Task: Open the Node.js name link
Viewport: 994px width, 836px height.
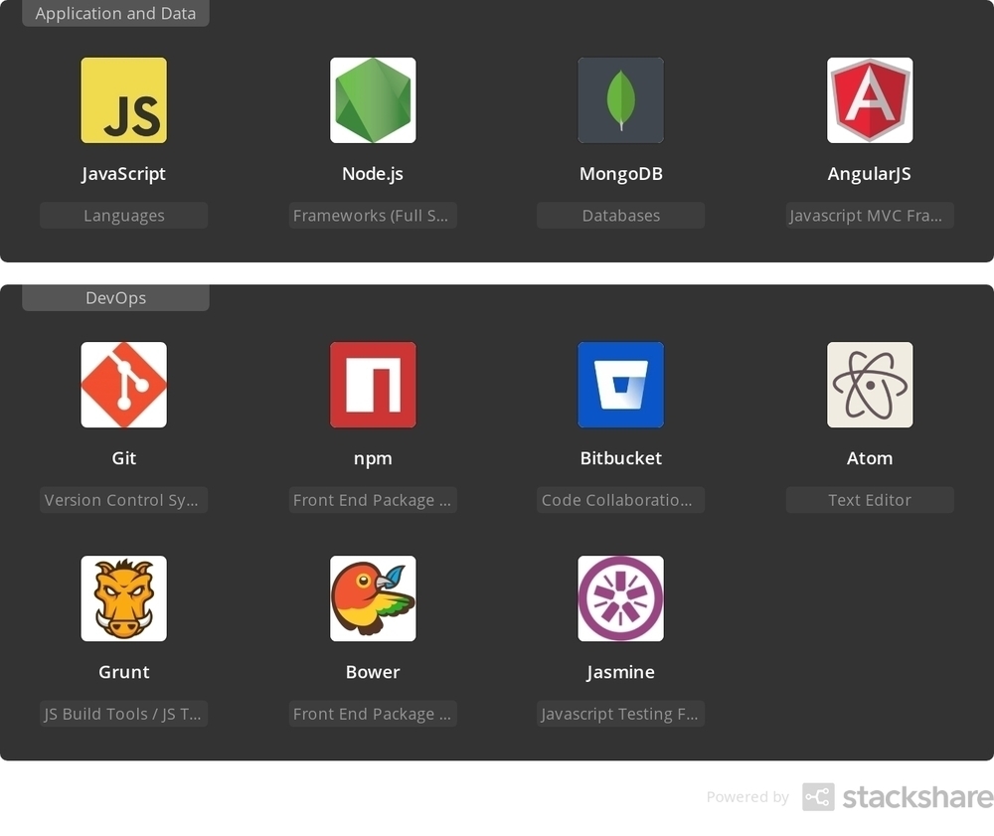Action: point(373,174)
